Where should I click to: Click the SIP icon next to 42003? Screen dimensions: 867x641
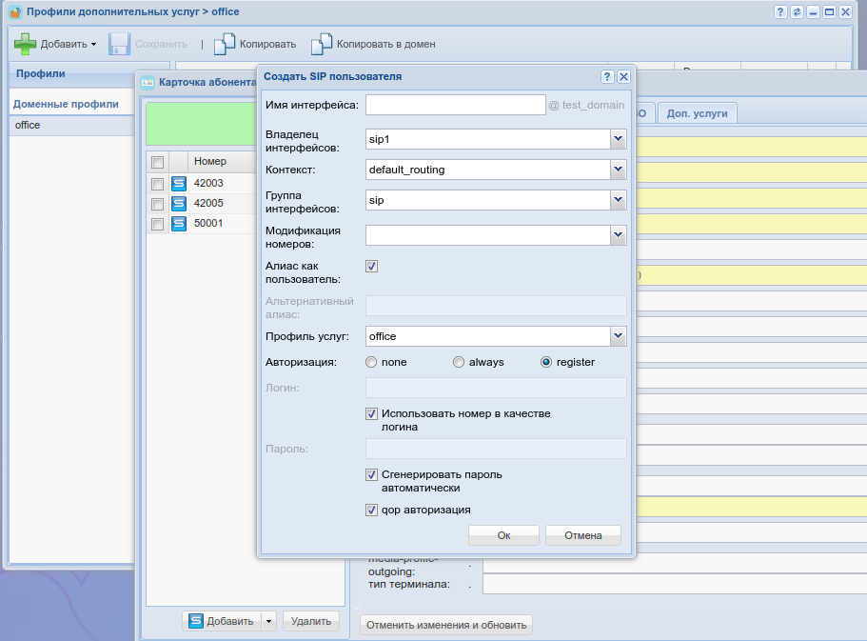pos(179,184)
